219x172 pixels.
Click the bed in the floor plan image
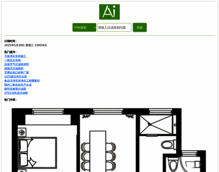pos(37,152)
